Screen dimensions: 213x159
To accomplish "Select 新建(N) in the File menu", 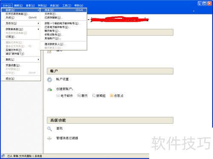I will tap(21, 10).
